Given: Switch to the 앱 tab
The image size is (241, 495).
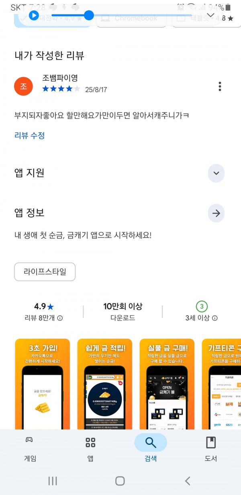Looking at the screenshot, I should [90, 449].
